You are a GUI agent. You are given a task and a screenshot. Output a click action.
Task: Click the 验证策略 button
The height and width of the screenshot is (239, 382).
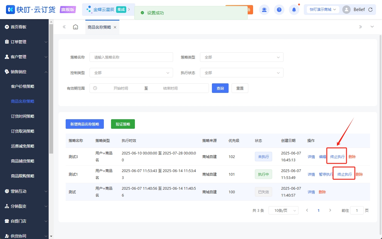pos(123,124)
